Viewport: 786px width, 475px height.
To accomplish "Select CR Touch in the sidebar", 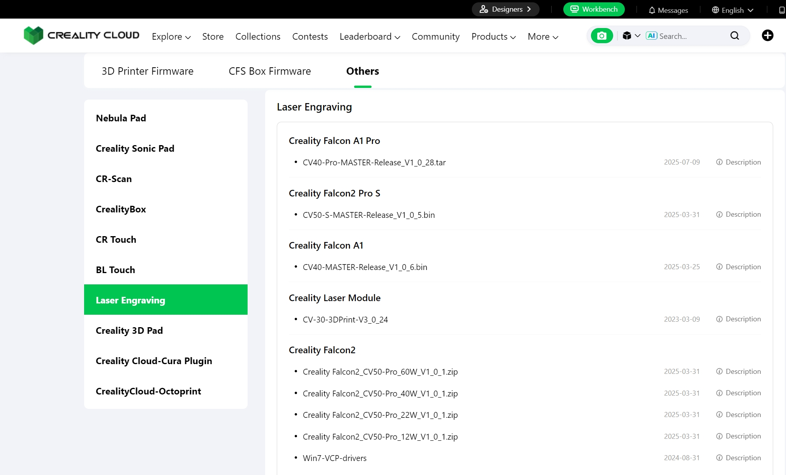I will click(x=166, y=240).
